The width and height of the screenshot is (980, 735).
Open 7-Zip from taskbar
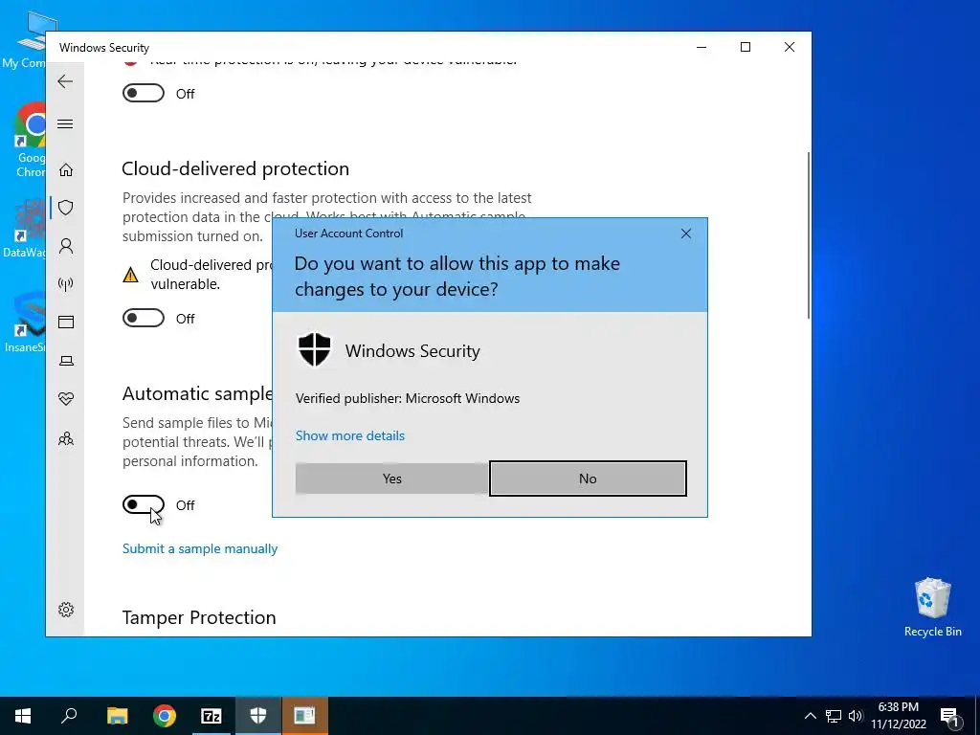(x=212, y=716)
